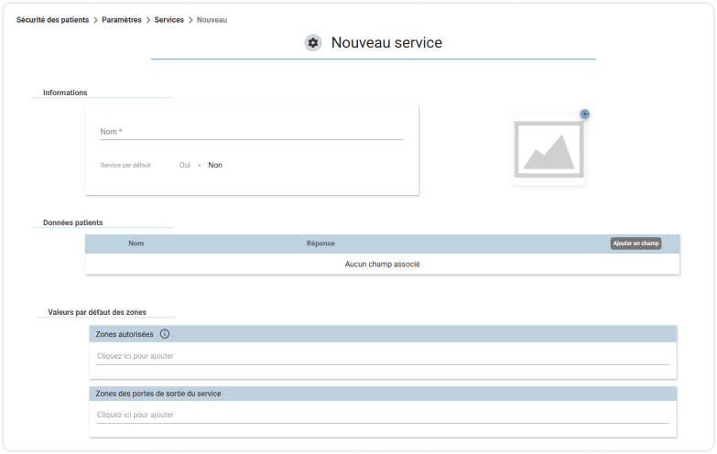
Task: Open the info icon next to Zones autorisées
Action: [x=165, y=334]
